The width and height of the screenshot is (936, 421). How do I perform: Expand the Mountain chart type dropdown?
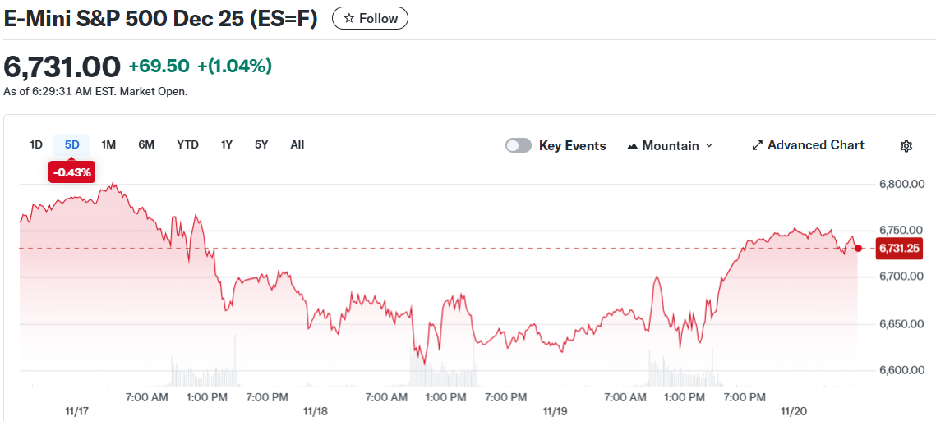pos(709,146)
